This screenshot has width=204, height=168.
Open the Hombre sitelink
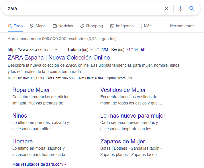(23, 141)
